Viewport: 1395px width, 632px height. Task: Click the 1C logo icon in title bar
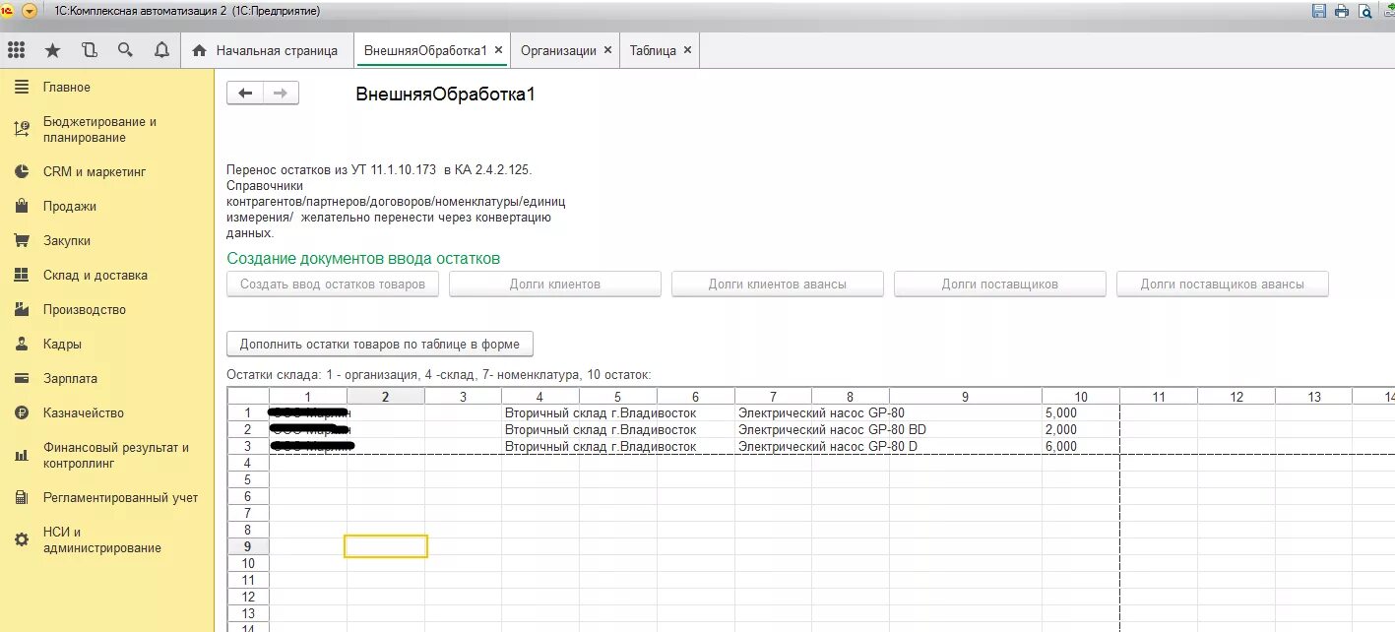tap(7, 11)
